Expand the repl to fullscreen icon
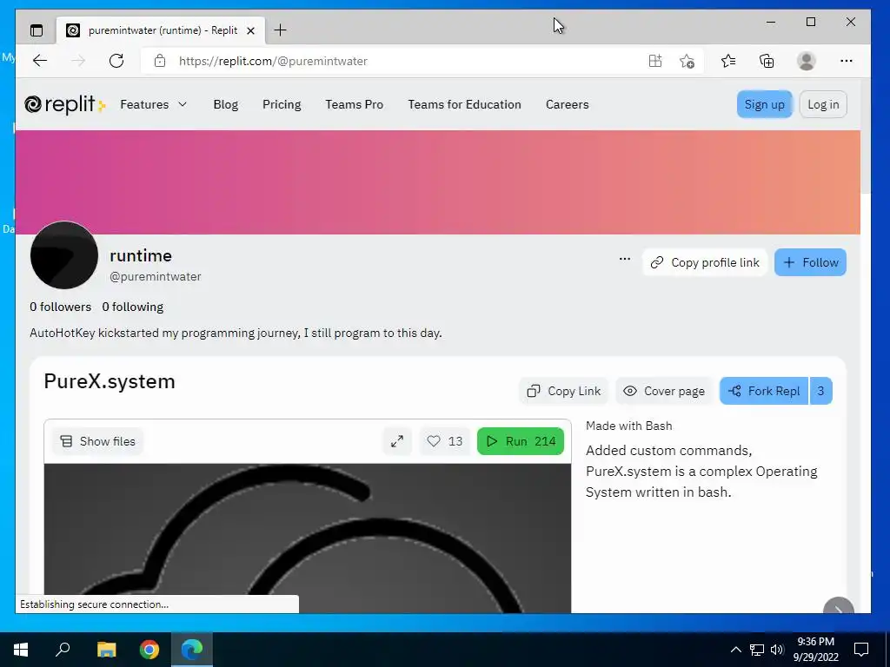 point(397,441)
